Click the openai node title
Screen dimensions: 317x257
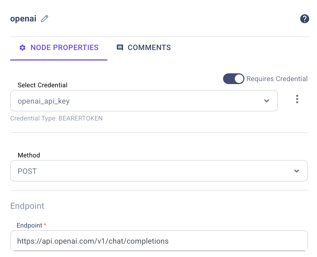click(23, 18)
